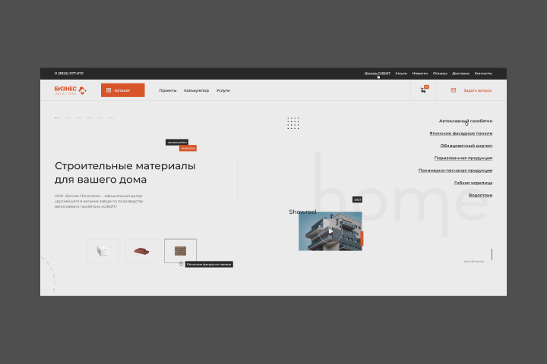Open Водостоки category
The width and height of the screenshot is (547, 364).
480,195
